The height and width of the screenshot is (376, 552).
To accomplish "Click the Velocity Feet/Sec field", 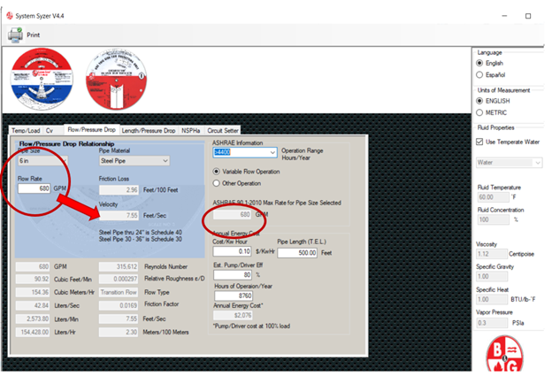I will tap(119, 215).
